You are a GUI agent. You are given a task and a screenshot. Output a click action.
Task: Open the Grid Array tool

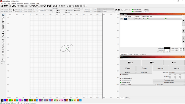click(3, 52)
